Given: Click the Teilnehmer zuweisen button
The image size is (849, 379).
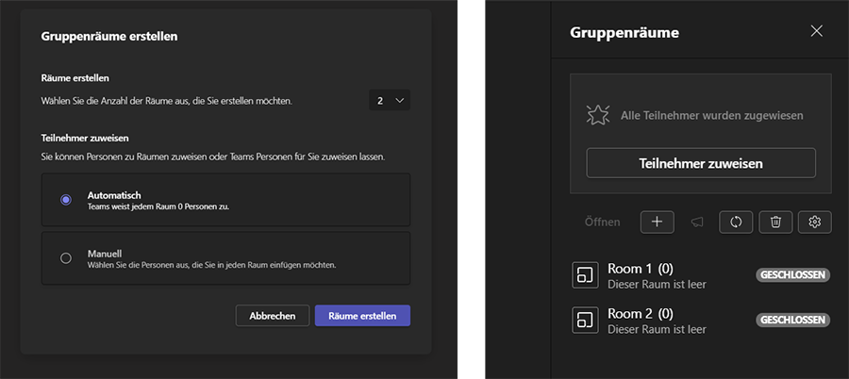Looking at the screenshot, I should point(701,163).
